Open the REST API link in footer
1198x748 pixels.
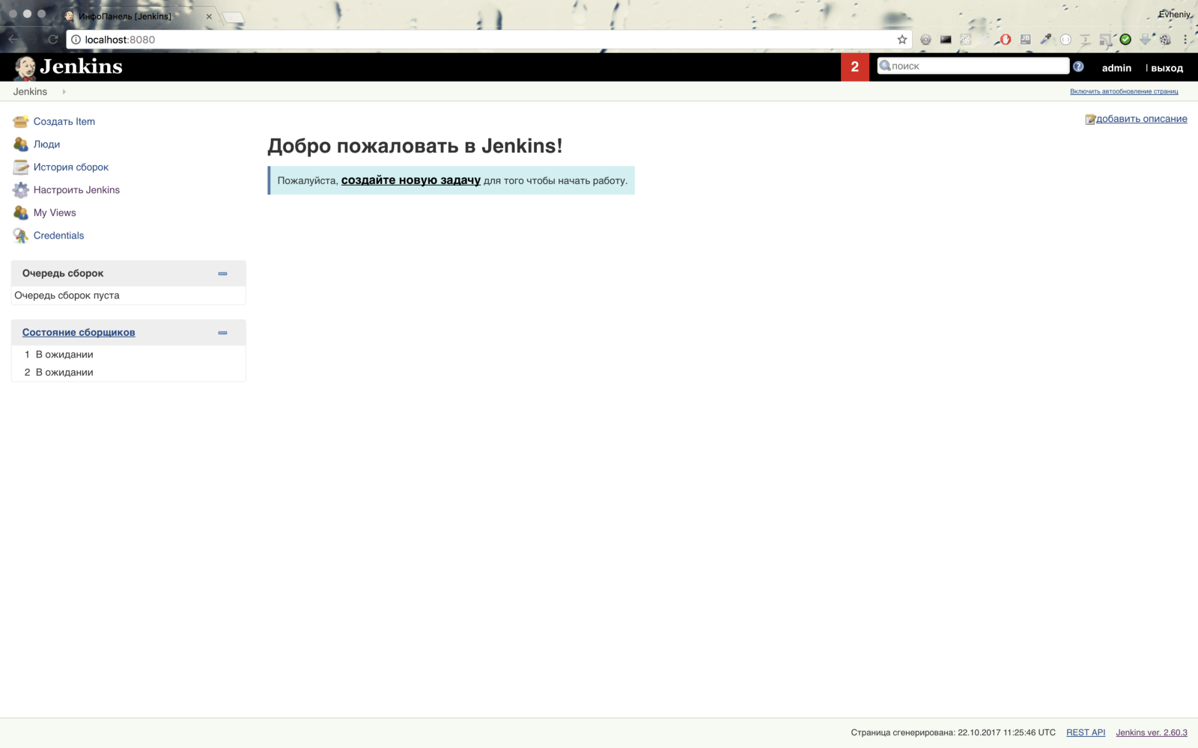tap(1086, 732)
